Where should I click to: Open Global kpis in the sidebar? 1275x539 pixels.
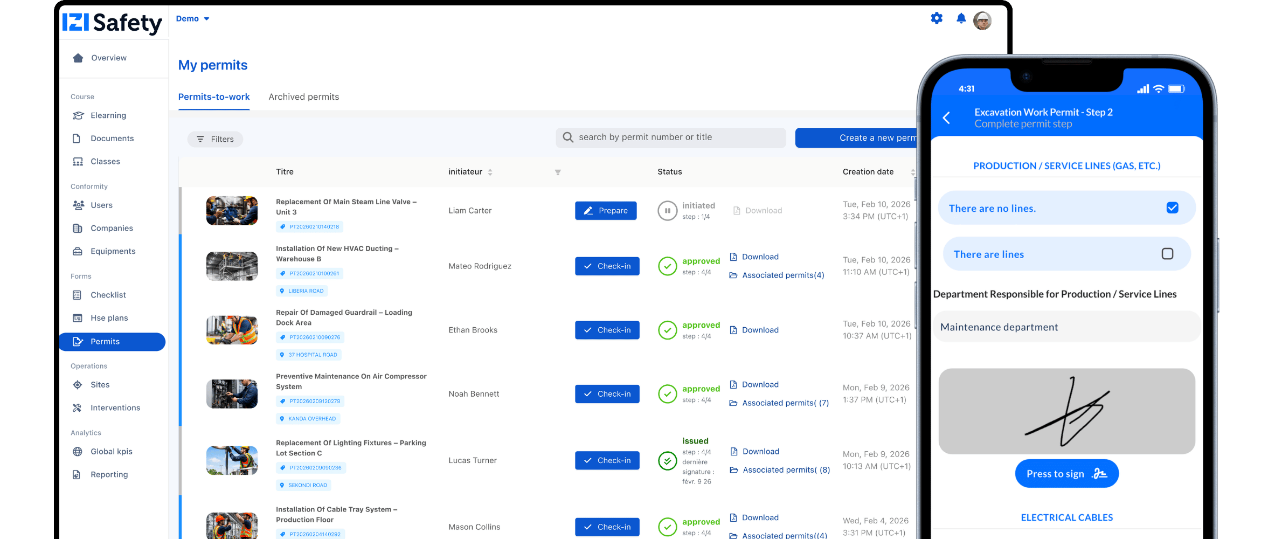111,452
